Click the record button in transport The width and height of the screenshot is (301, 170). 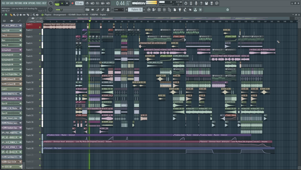coord(72,3)
